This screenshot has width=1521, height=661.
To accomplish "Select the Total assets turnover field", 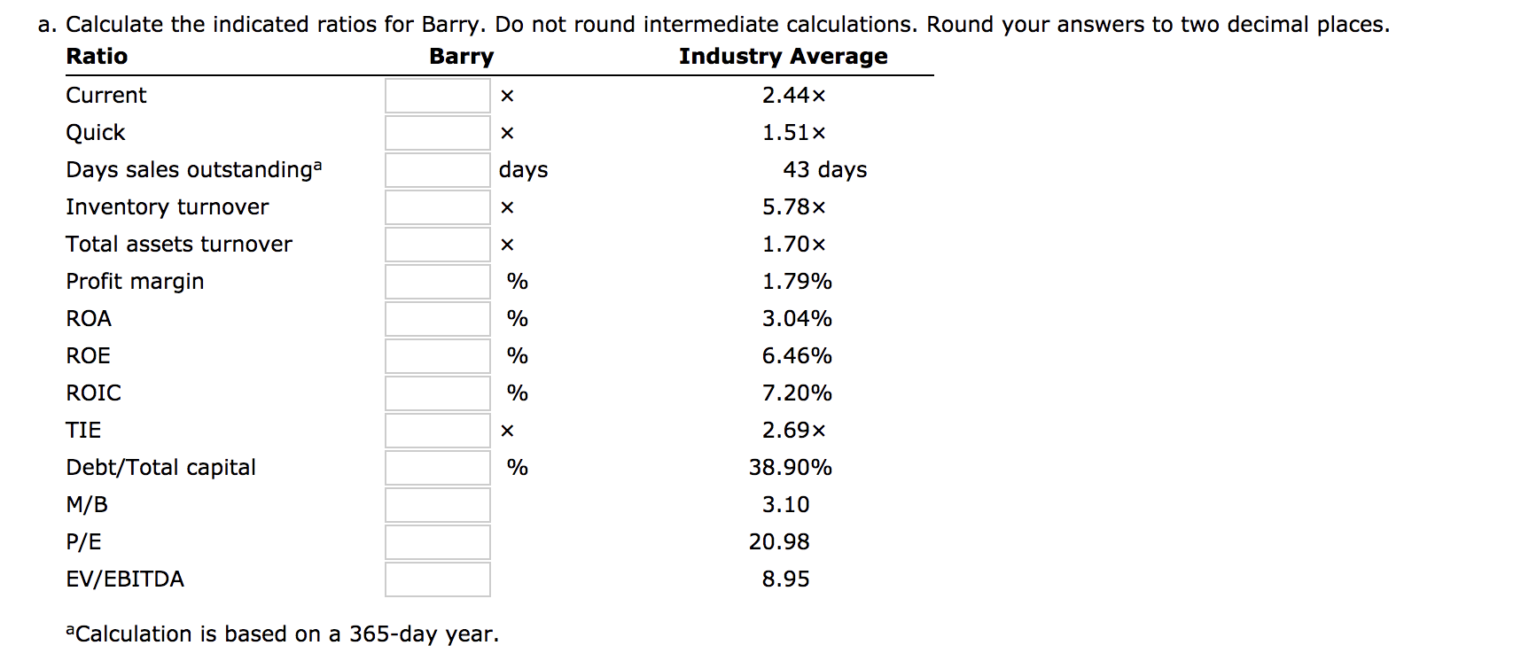I will point(438,245).
